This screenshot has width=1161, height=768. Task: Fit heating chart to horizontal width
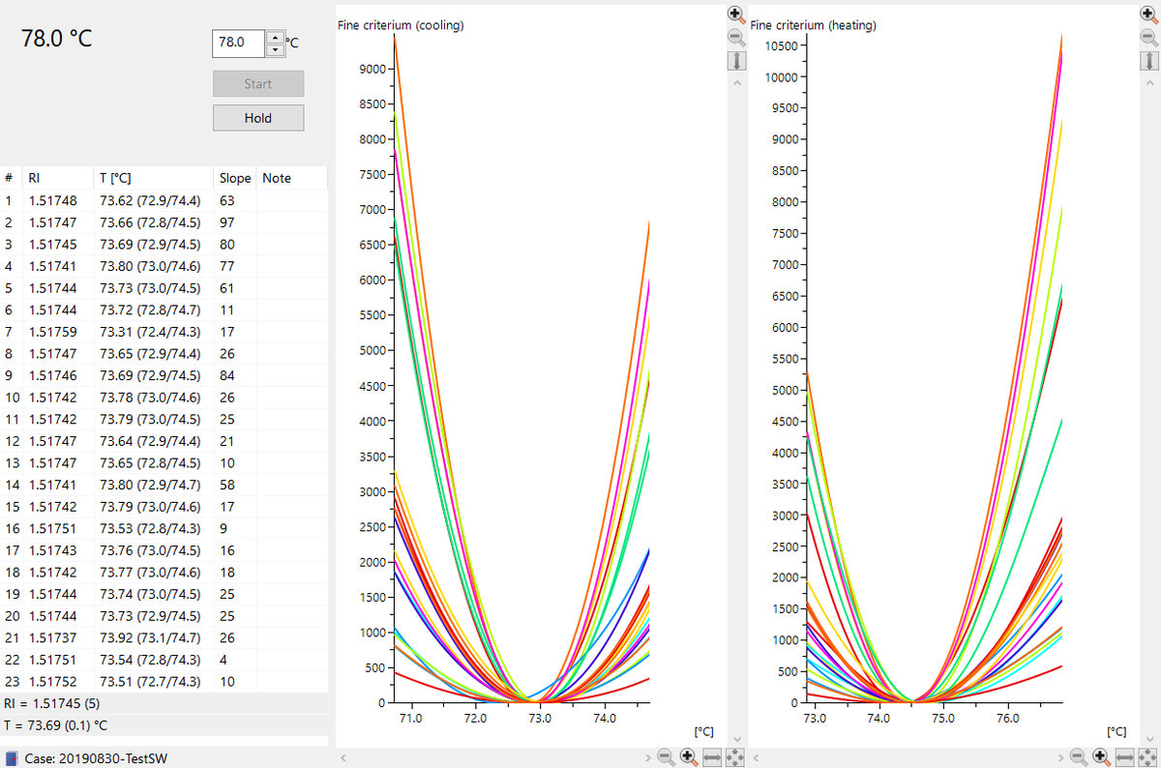click(1124, 756)
